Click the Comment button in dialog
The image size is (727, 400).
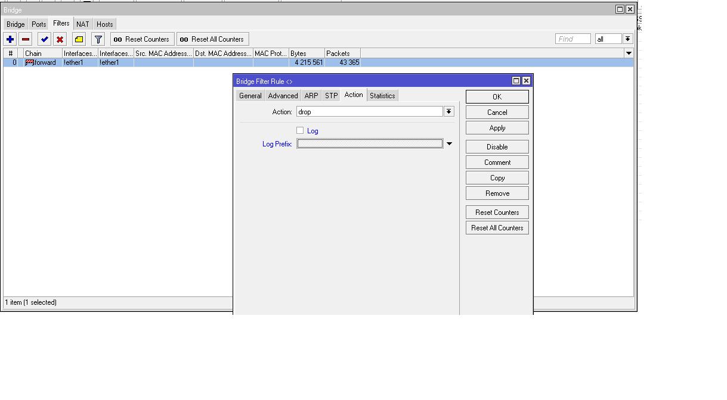497,162
